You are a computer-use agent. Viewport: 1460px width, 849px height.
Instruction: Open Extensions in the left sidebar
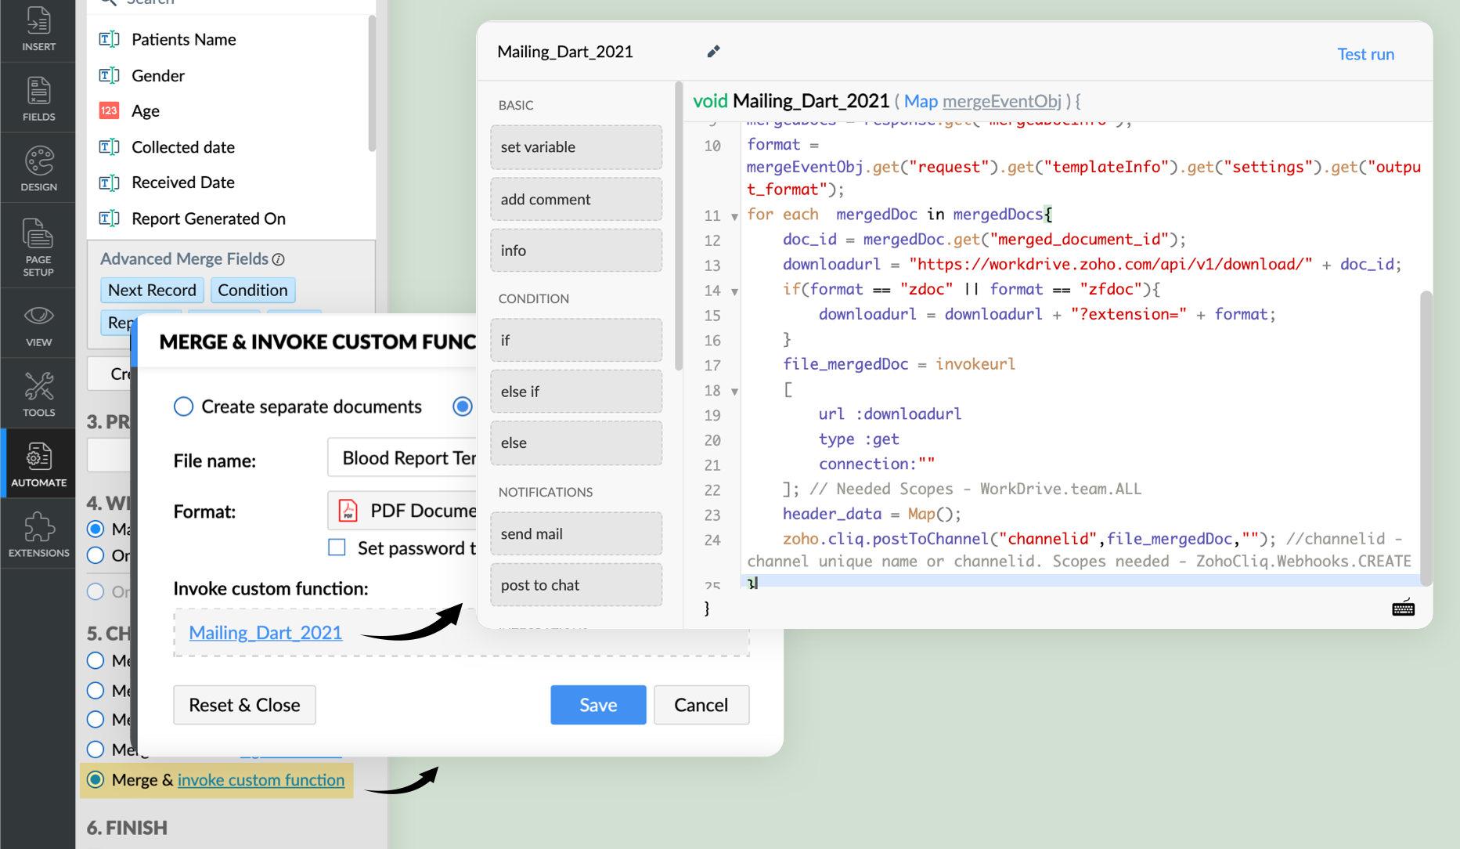pyautogui.click(x=38, y=534)
